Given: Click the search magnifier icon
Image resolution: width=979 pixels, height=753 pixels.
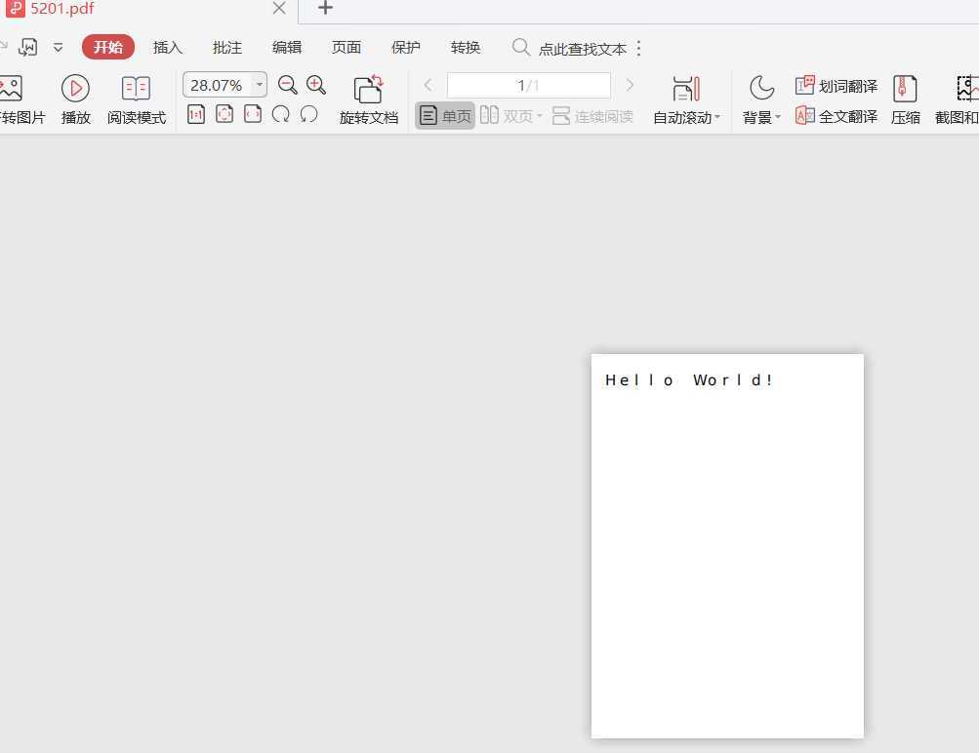Looking at the screenshot, I should [x=520, y=48].
